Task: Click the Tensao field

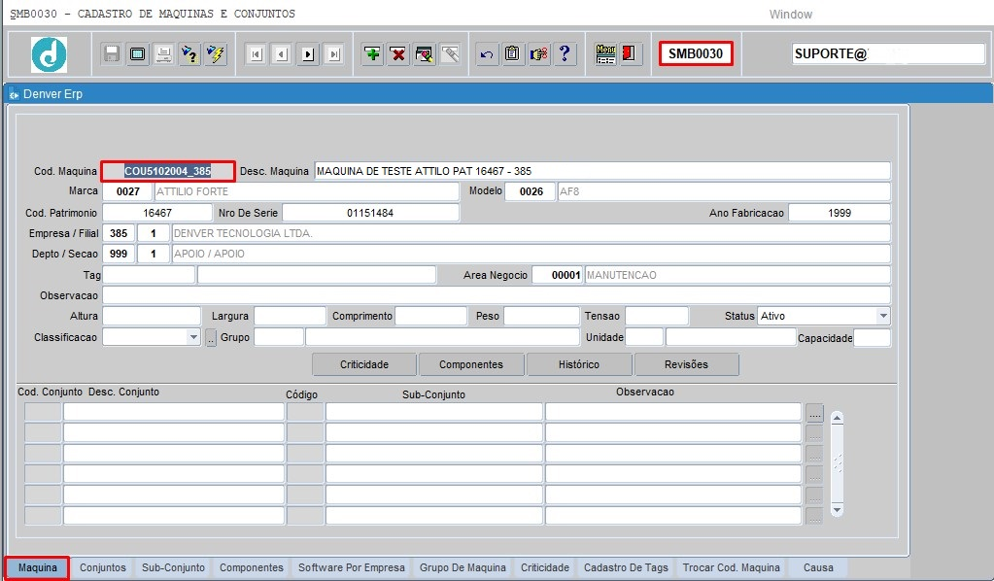Action: pyautogui.click(x=657, y=316)
